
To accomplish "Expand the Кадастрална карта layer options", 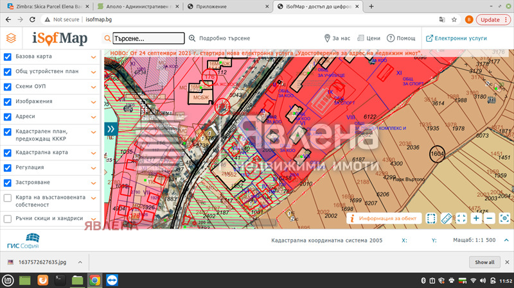I will (93, 153).
